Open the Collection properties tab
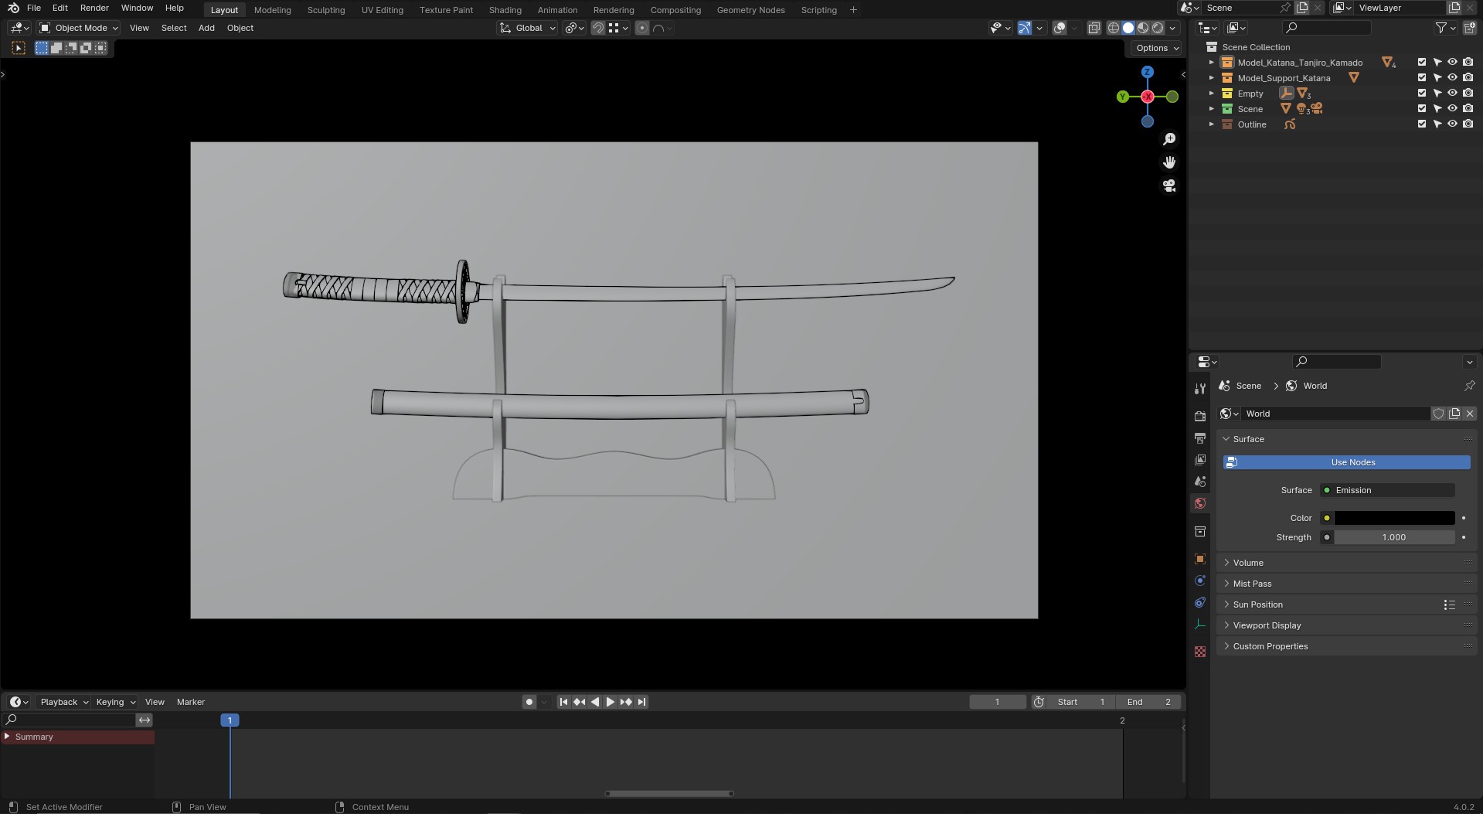Viewport: 1483px width, 814px height. click(x=1200, y=531)
